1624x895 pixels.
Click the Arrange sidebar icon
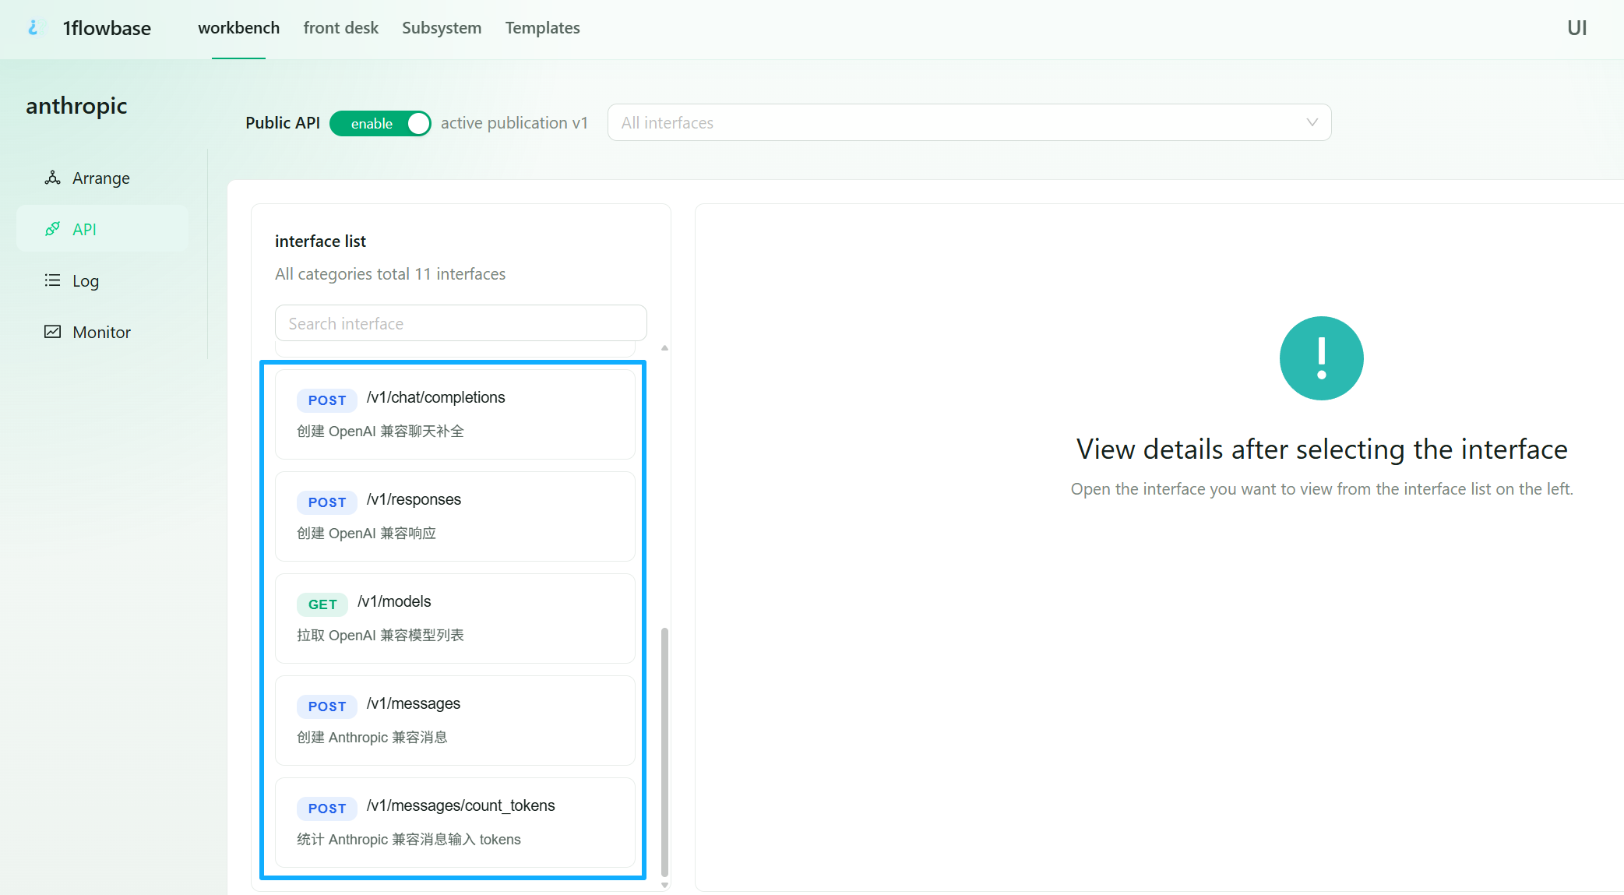coord(52,178)
